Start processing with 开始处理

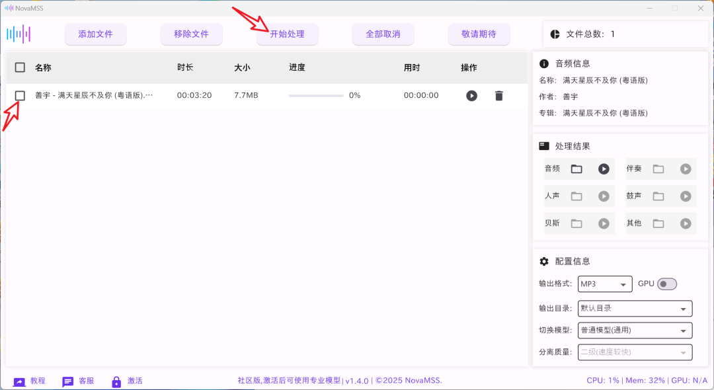coord(288,34)
